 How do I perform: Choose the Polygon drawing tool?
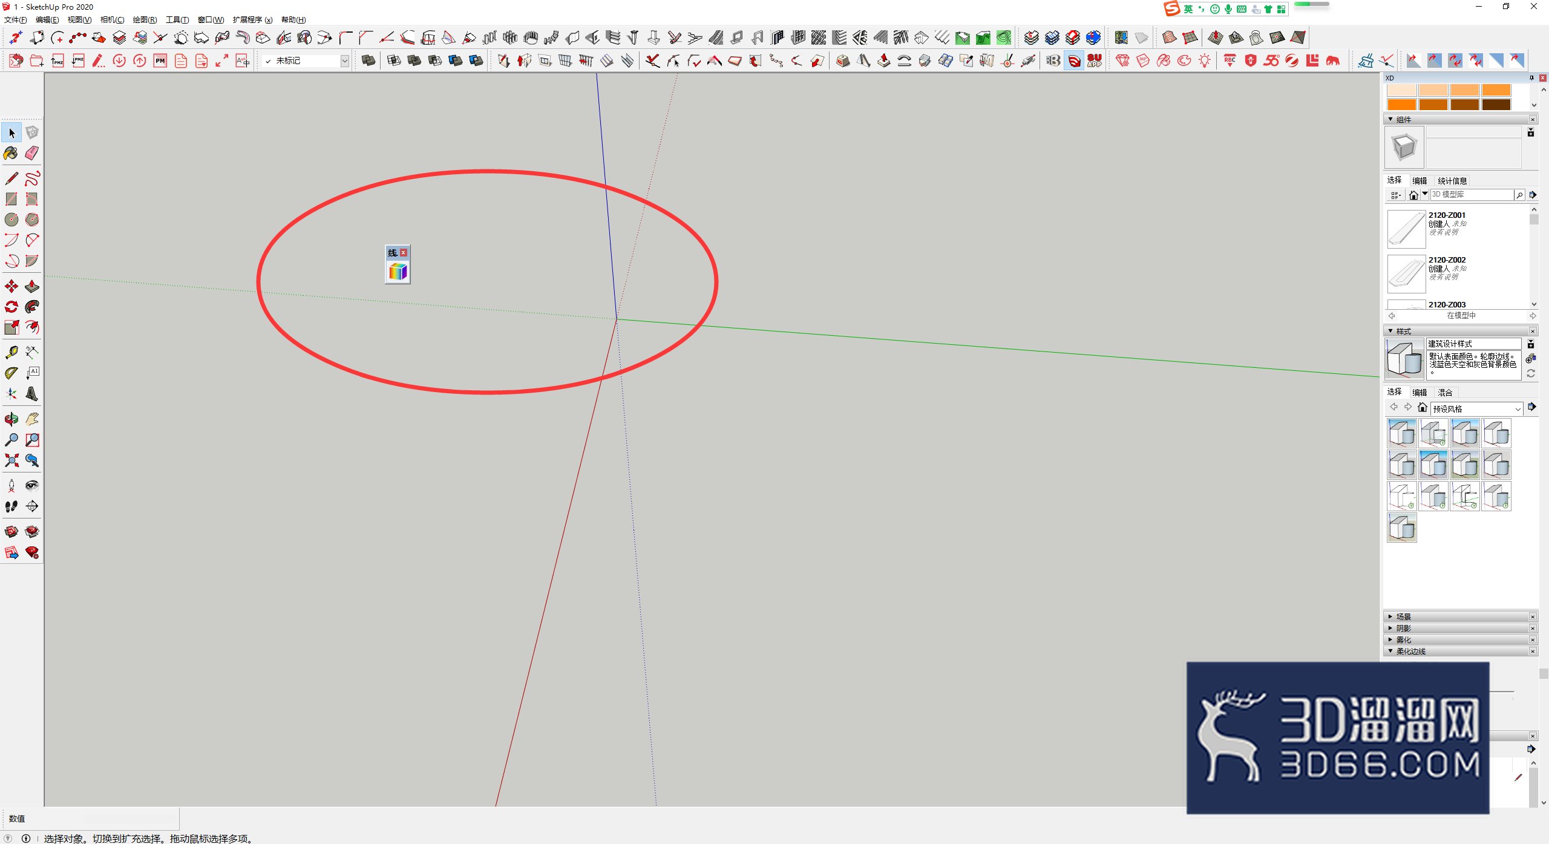pos(32,220)
